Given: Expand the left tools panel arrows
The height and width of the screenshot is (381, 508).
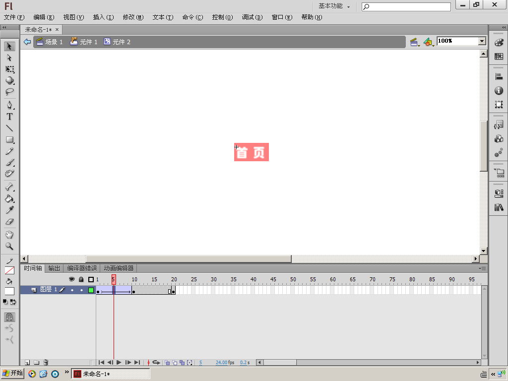Looking at the screenshot, I should tap(4, 28).
